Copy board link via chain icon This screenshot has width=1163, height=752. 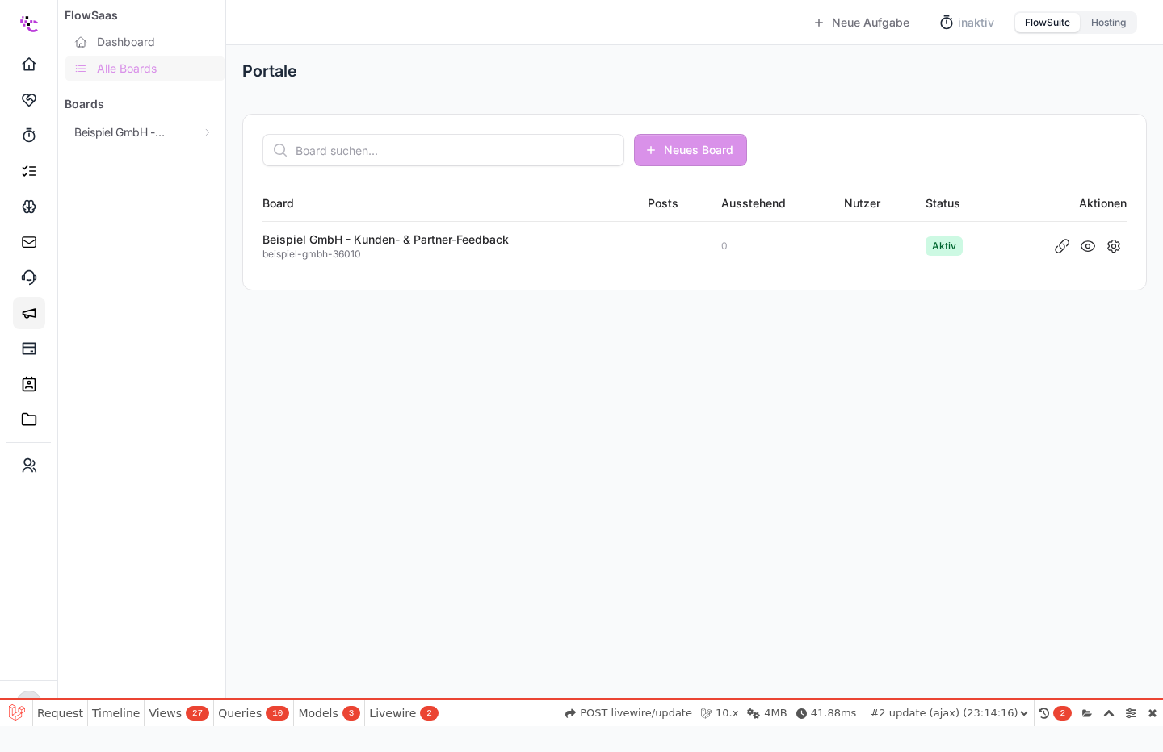click(1062, 246)
